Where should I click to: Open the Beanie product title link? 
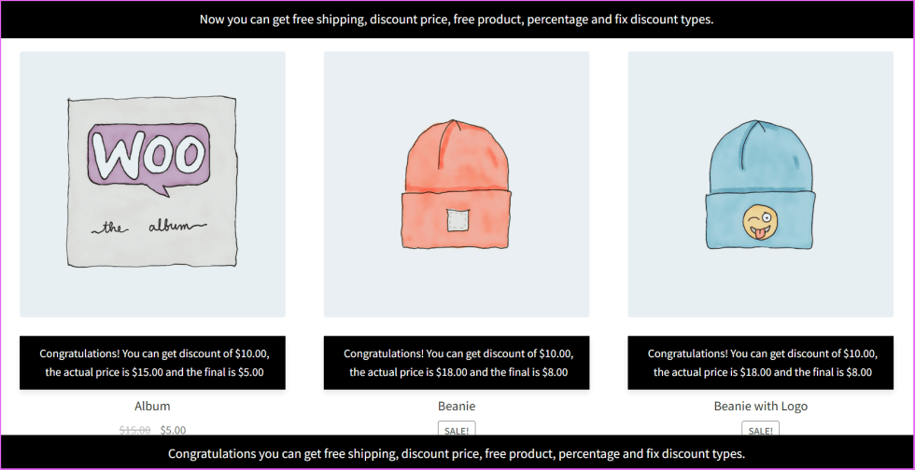[x=457, y=406]
